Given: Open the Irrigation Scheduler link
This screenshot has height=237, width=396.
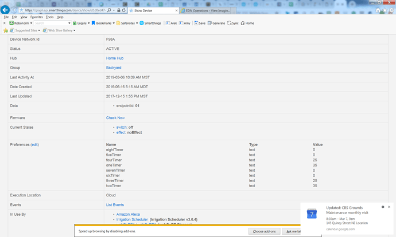Looking at the screenshot, I should (x=132, y=220).
